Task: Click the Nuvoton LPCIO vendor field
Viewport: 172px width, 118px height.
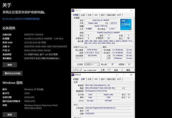Action: pos(90,101)
